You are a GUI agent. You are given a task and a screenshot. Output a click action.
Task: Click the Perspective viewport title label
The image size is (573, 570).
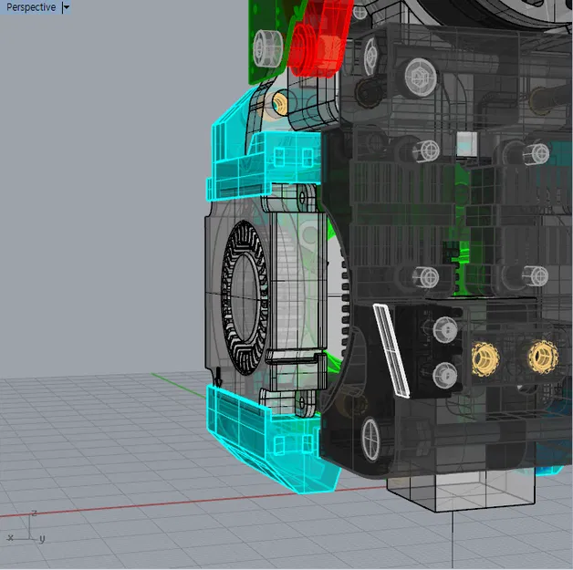[x=31, y=7]
